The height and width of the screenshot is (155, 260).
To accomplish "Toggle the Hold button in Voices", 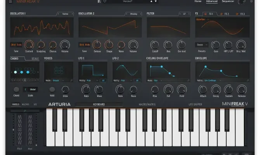I will click(x=52, y=90).
